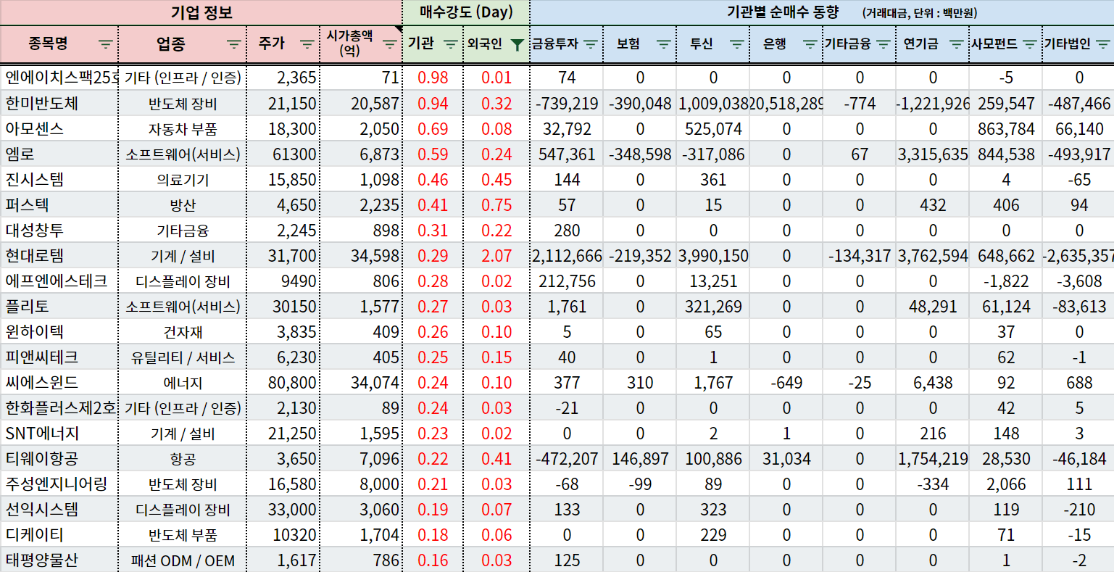Open the 종목명 column filter dropdown
Image resolution: width=1114 pixels, height=572 pixels.
click(x=106, y=44)
